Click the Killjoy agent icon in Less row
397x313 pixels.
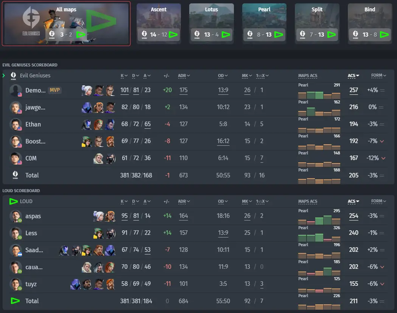(98, 233)
